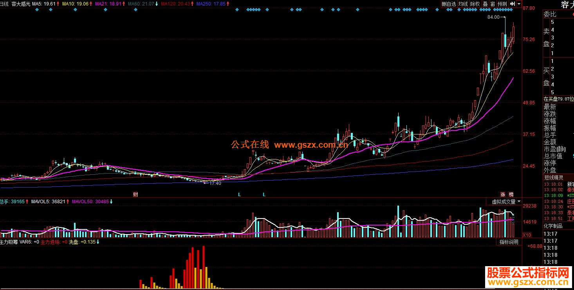Screen dimensions: 574x290
Task: Toggle 除权 ex-rights adjustment
Action: [475, 4]
